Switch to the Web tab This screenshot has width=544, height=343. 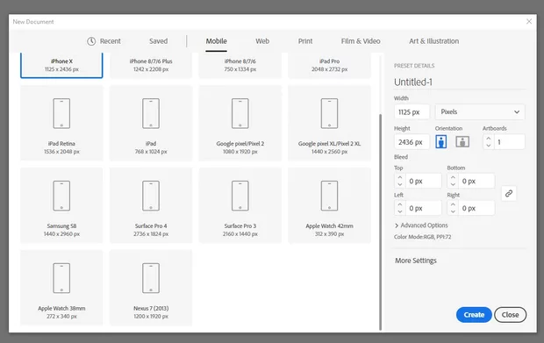pyautogui.click(x=262, y=41)
